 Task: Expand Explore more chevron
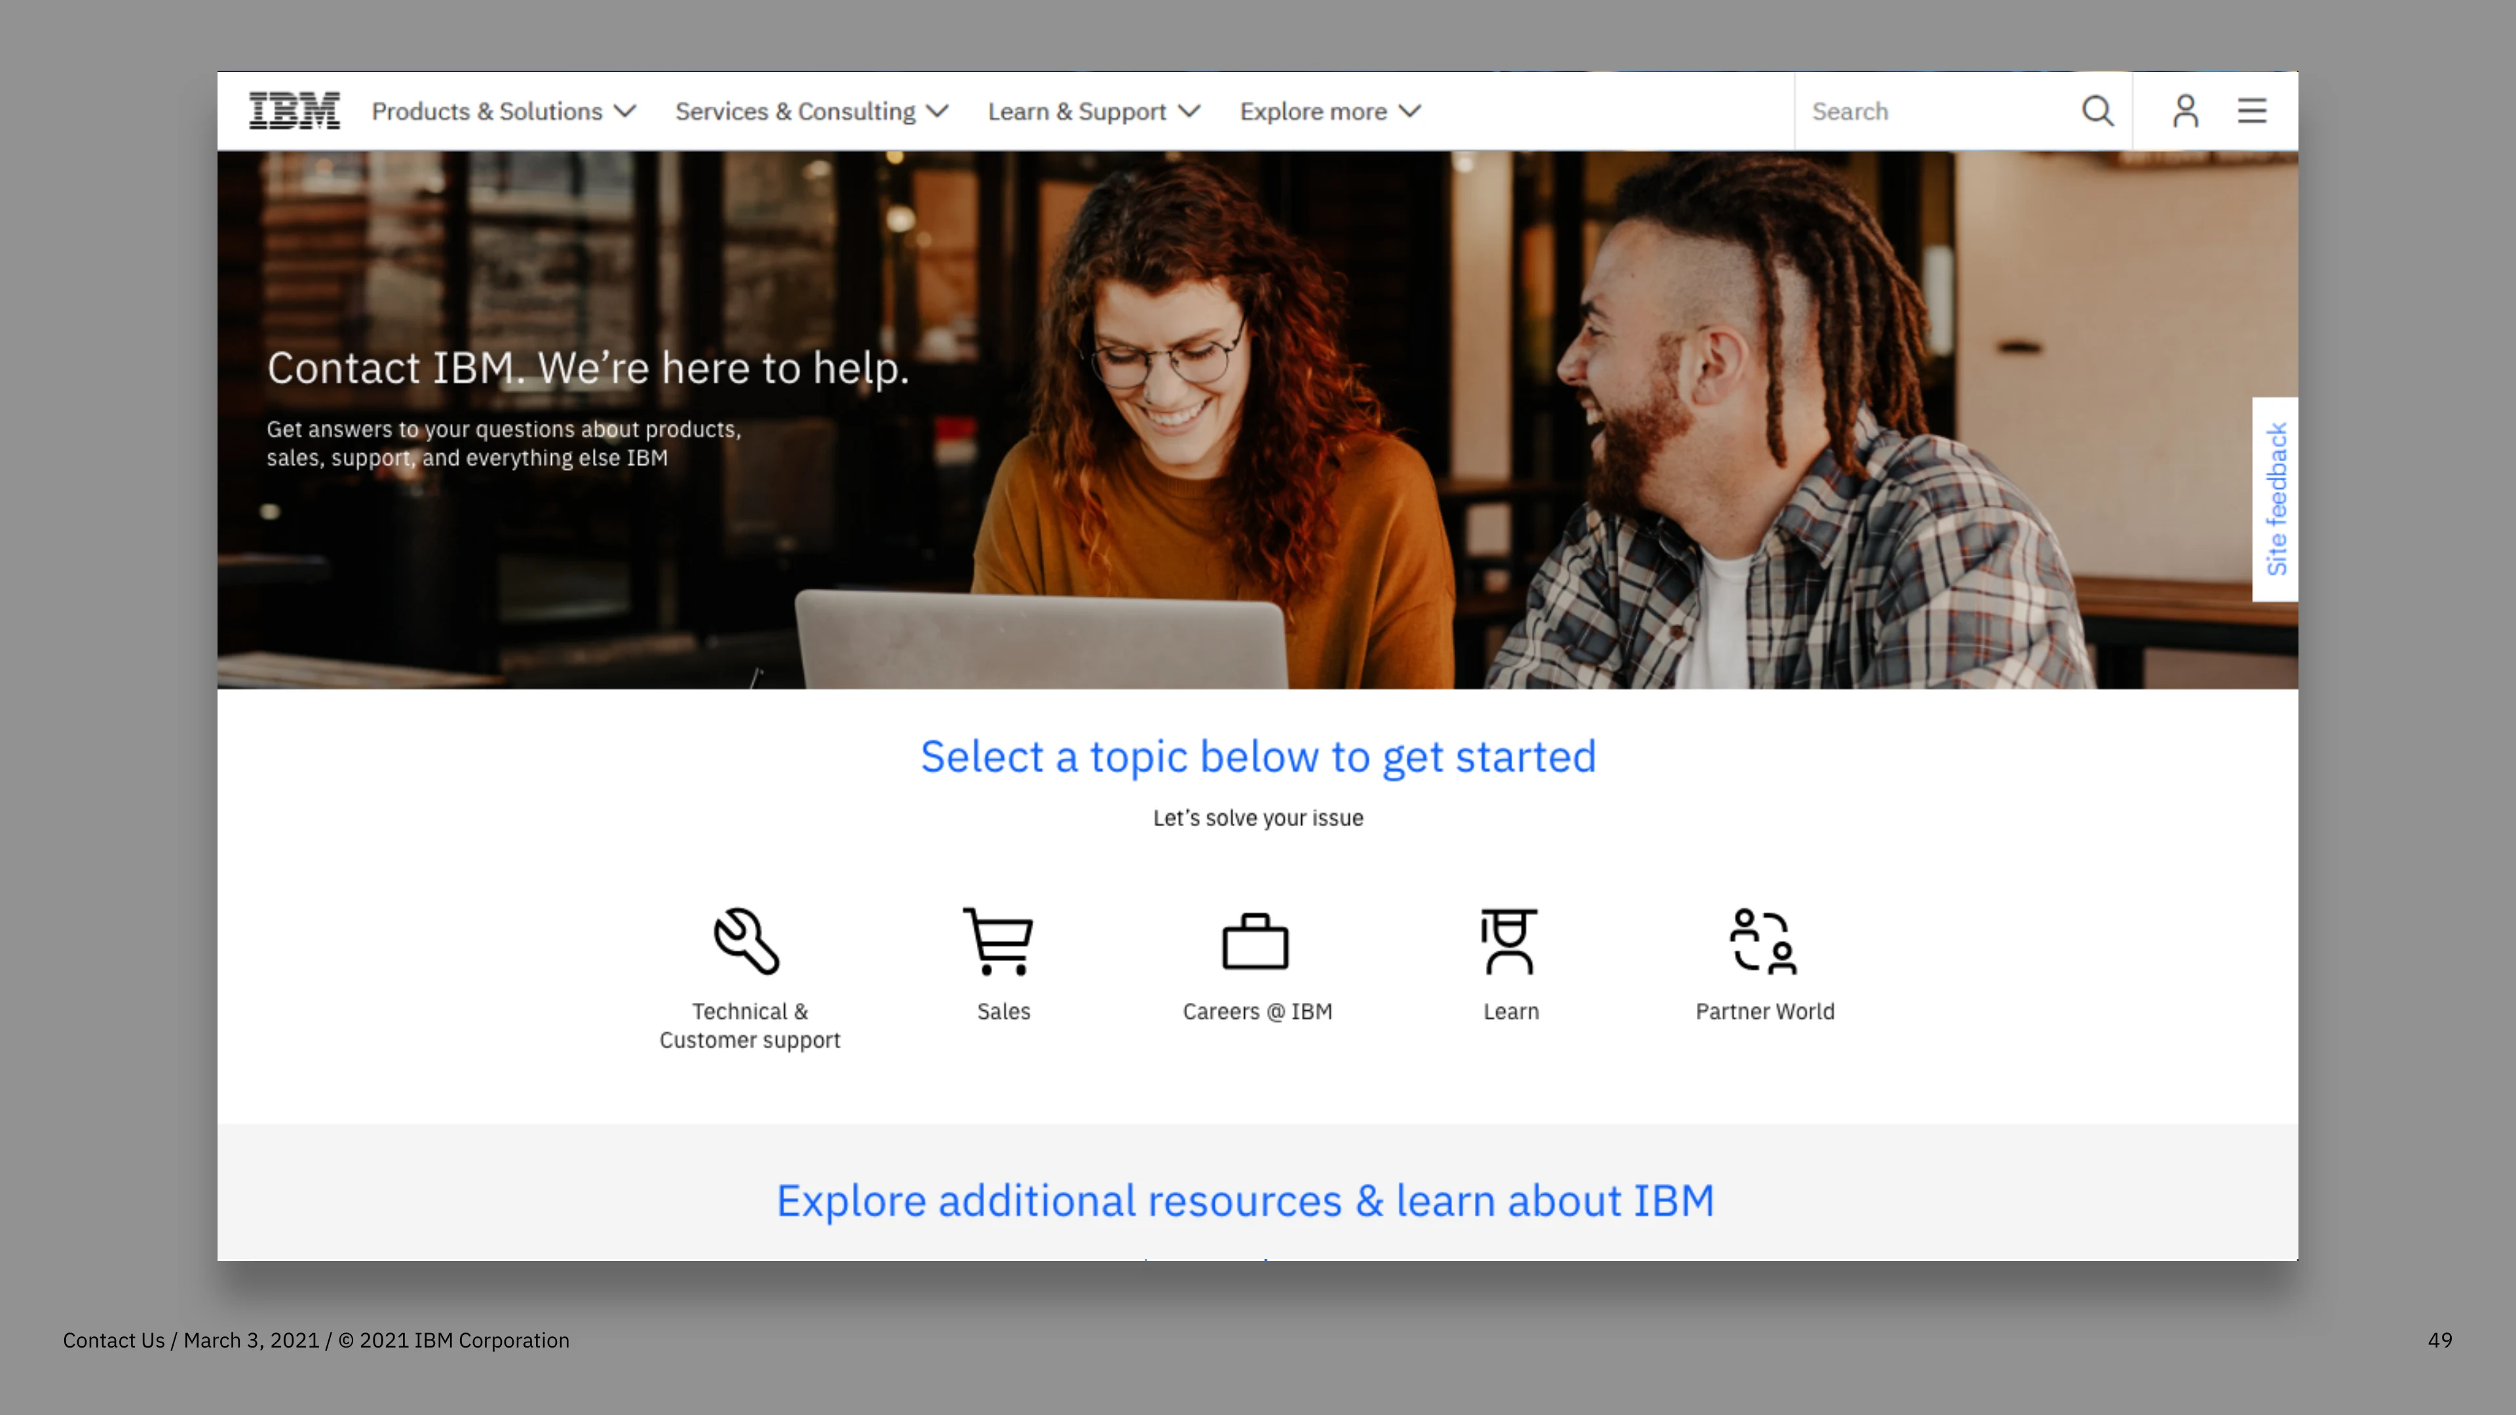[x=1409, y=111]
